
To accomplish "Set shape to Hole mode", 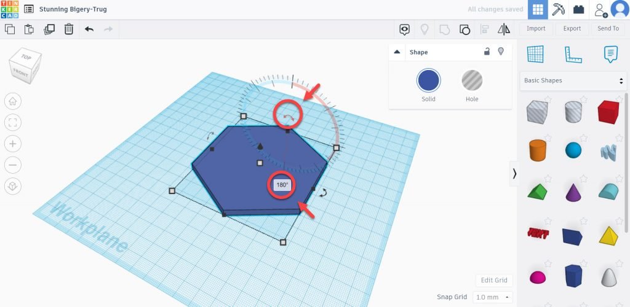I will (x=472, y=80).
